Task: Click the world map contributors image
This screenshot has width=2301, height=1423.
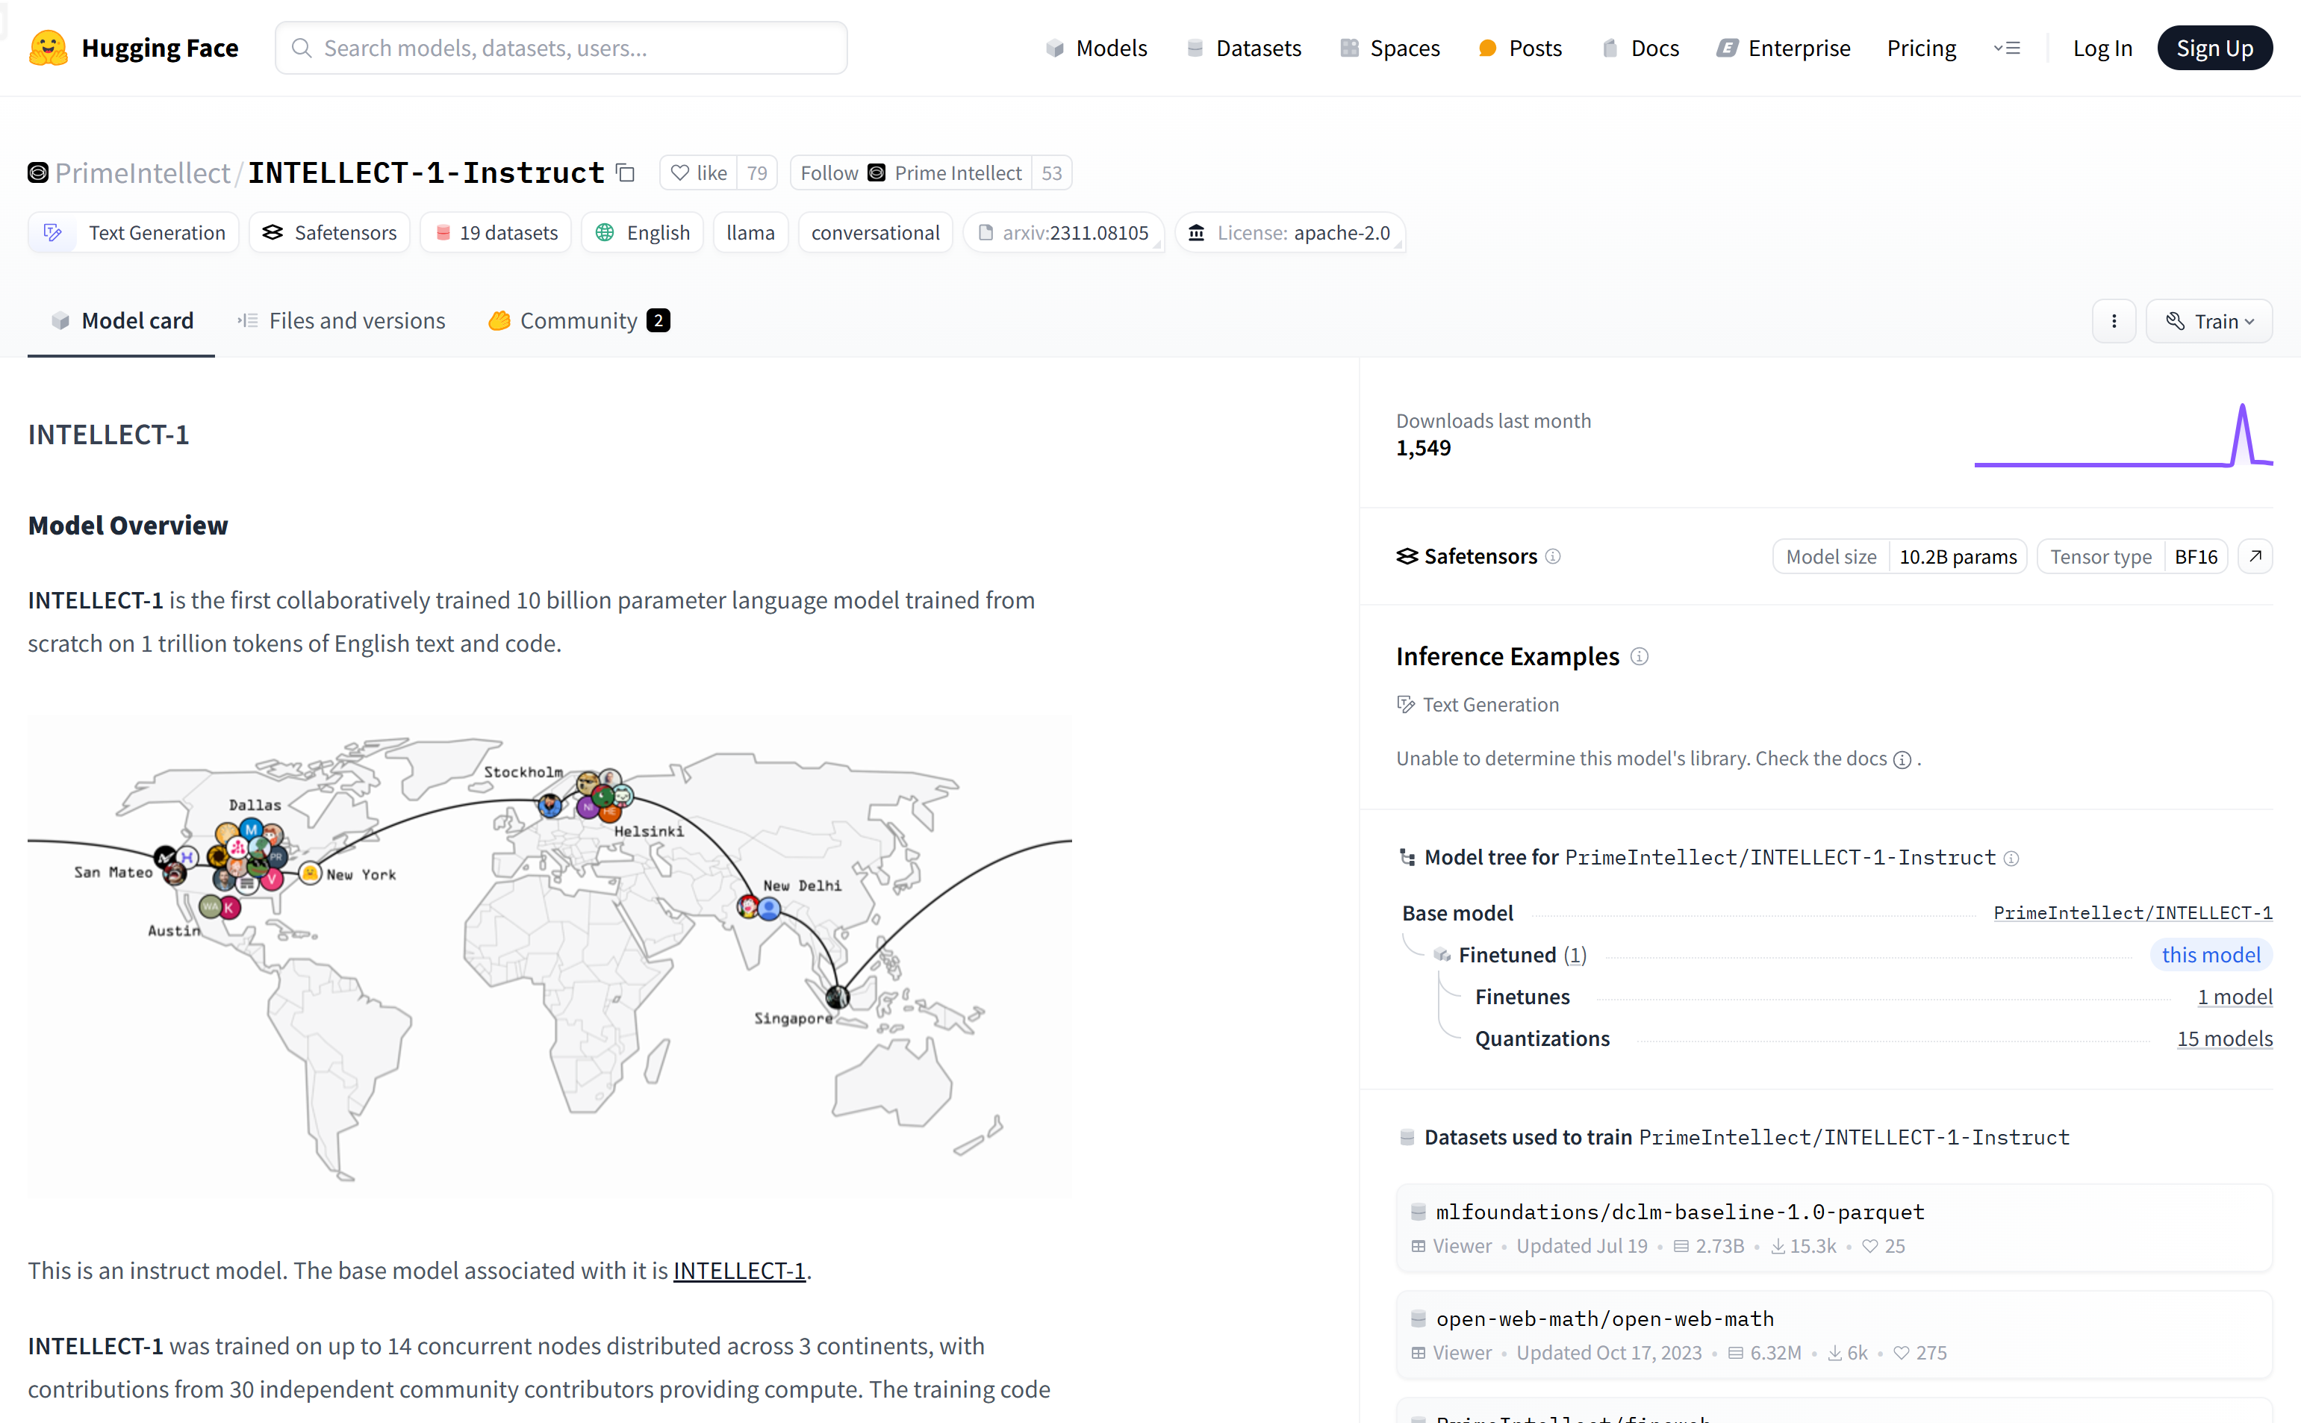Action: click(549, 956)
